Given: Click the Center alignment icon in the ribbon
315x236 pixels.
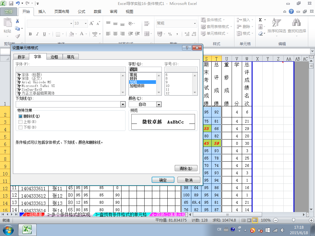Looking at the screenshot, I should point(115,34).
